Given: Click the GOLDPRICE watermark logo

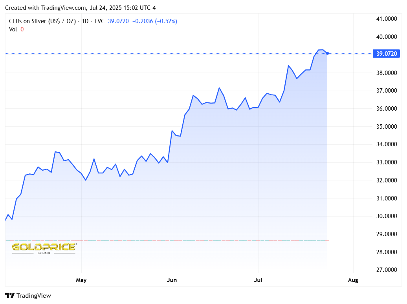Looking at the screenshot, I should click(x=44, y=248).
